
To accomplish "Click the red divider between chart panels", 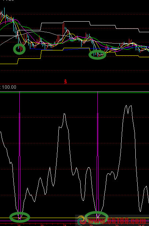I will (74, 84).
